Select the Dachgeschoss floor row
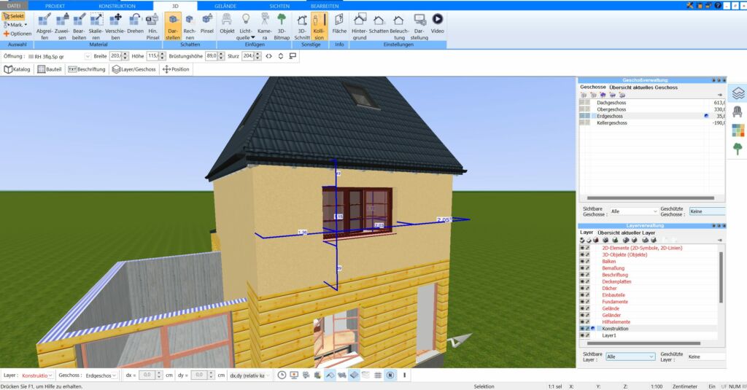747x390 pixels. click(x=612, y=103)
